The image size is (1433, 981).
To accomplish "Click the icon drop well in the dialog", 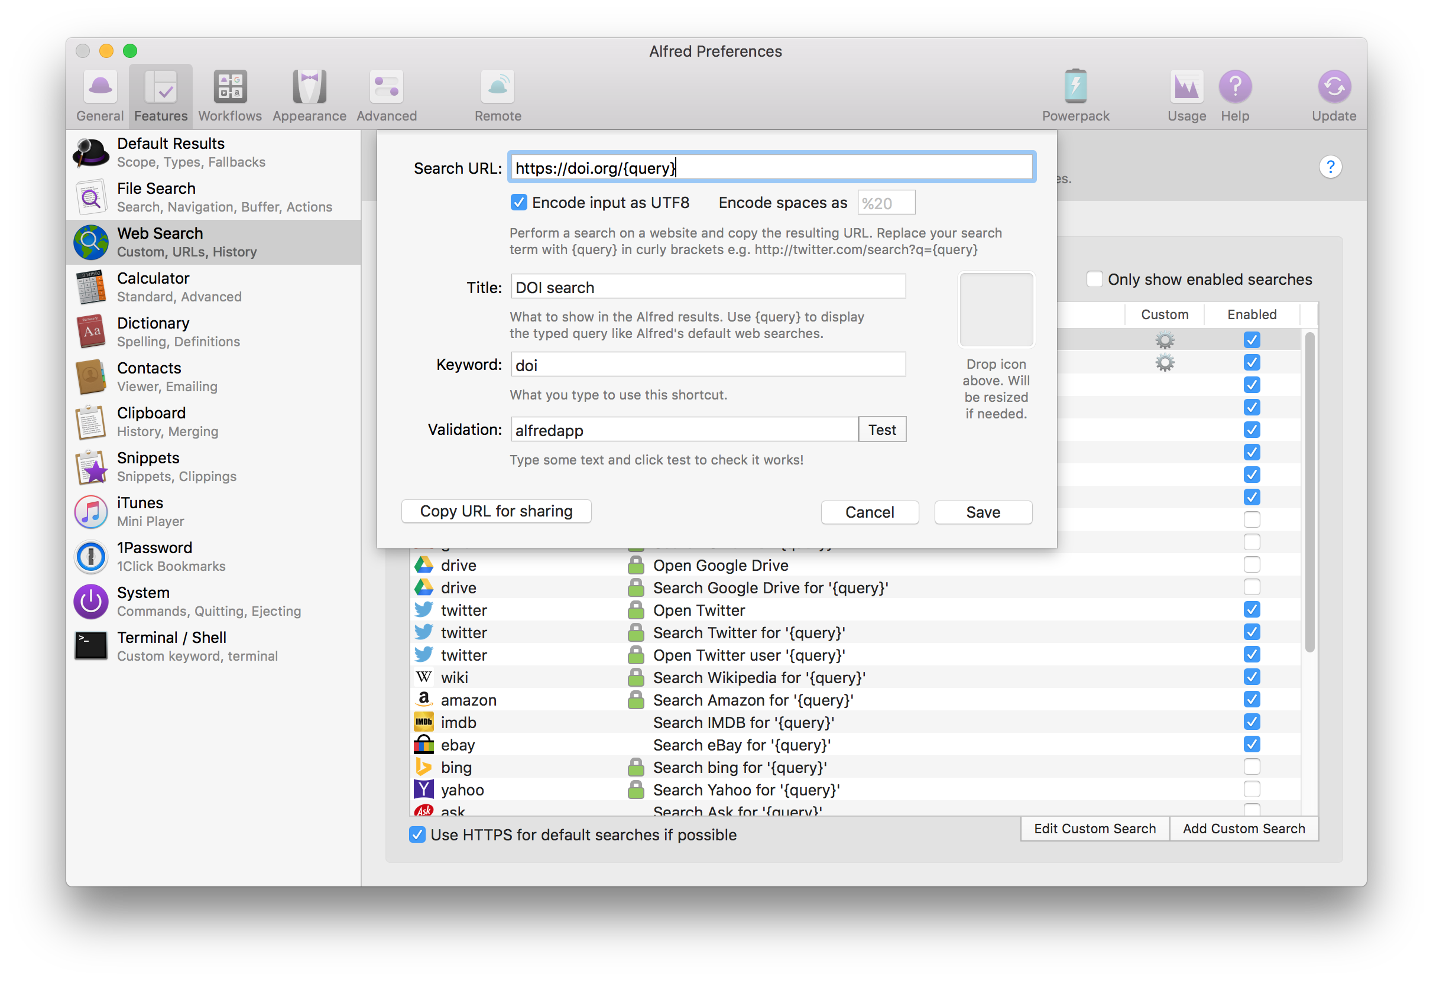I will [x=996, y=311].
